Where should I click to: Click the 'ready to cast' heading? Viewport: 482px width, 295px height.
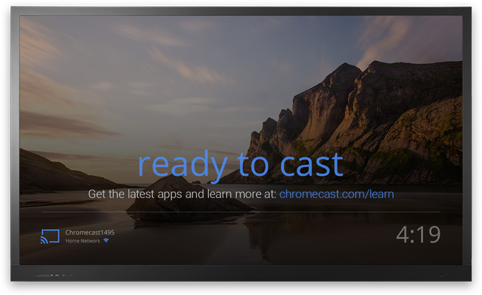coord(241,165)
